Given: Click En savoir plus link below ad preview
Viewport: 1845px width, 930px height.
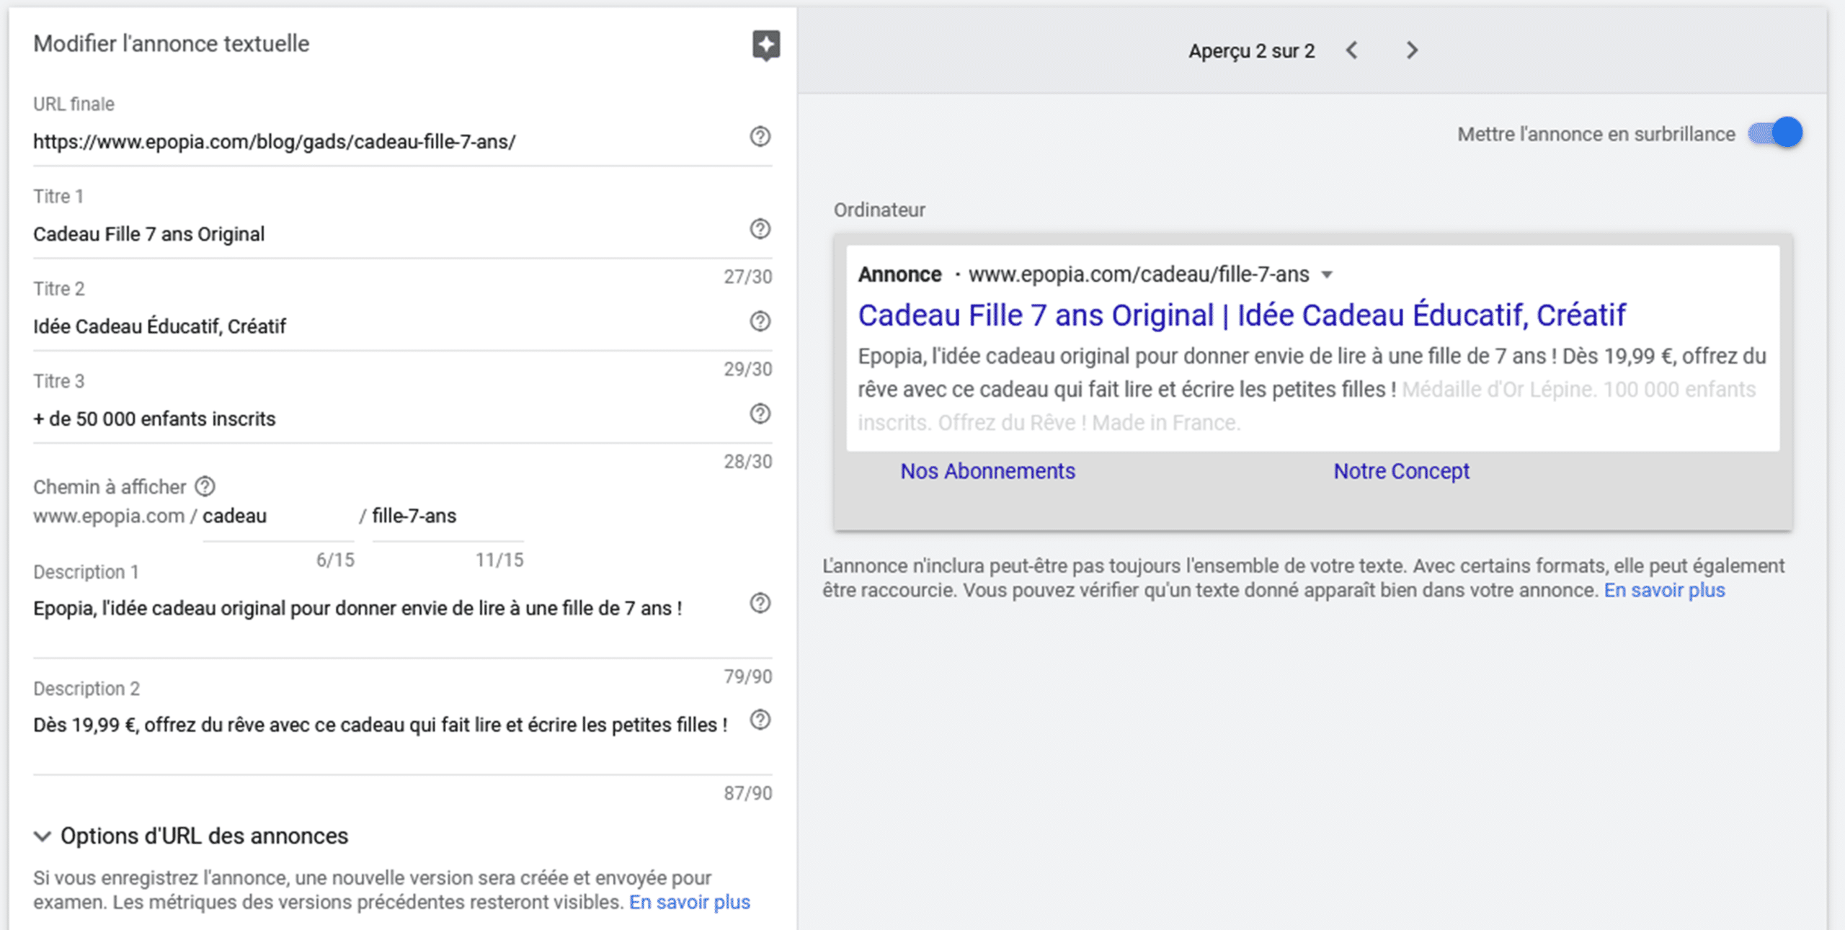Looking at the screenshot, I should tap(1664, 590).
